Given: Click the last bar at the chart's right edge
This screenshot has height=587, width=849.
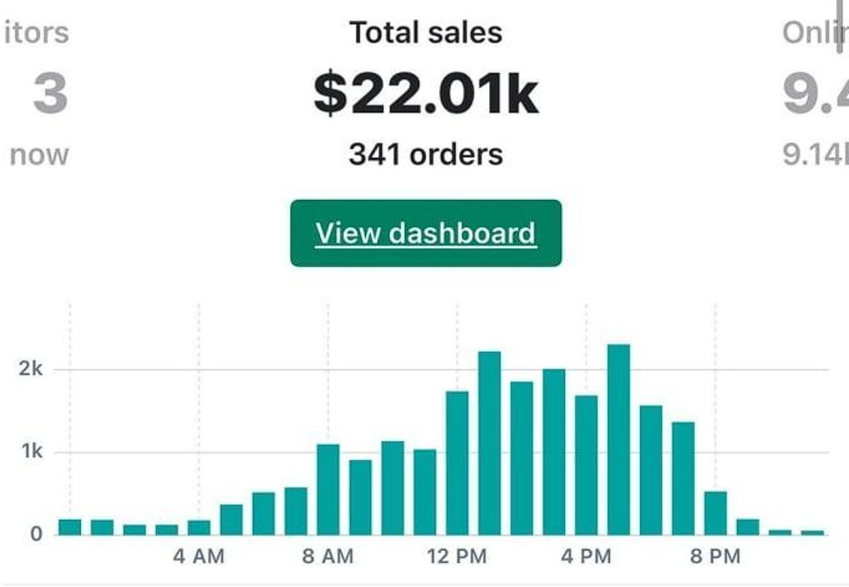Looking at the screenshot, I should 812,532.
